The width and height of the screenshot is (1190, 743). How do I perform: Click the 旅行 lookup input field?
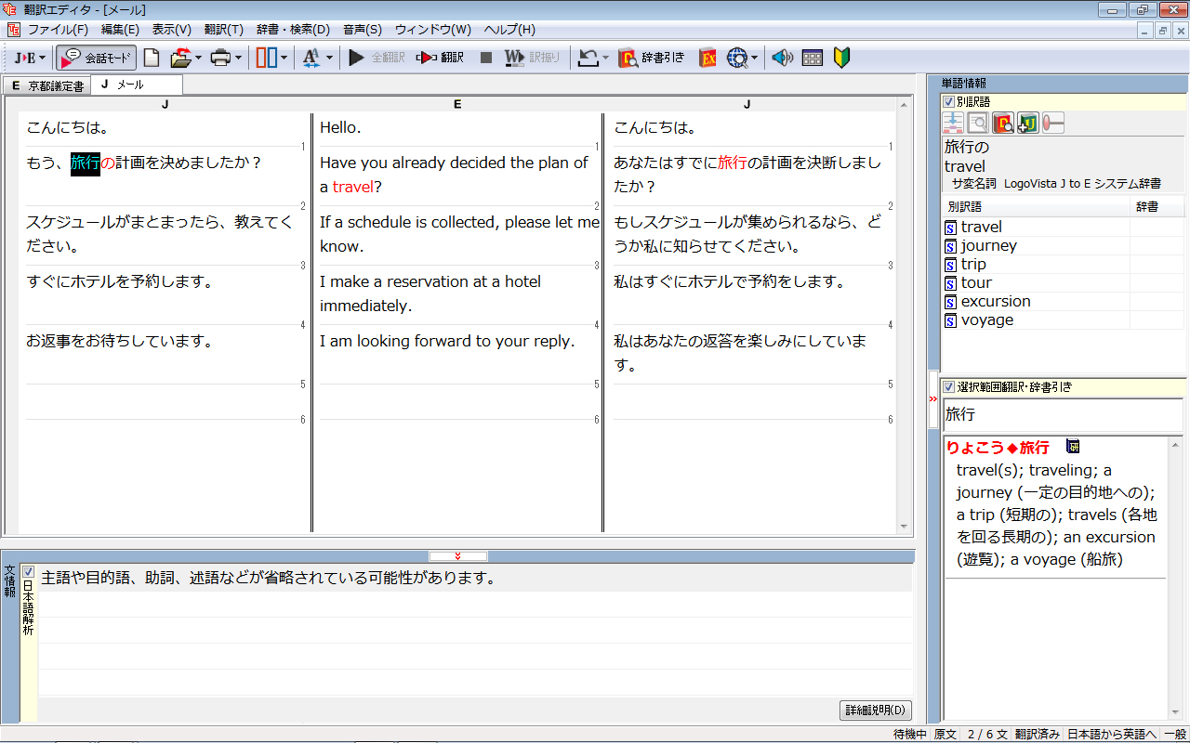pos(1062,414)
